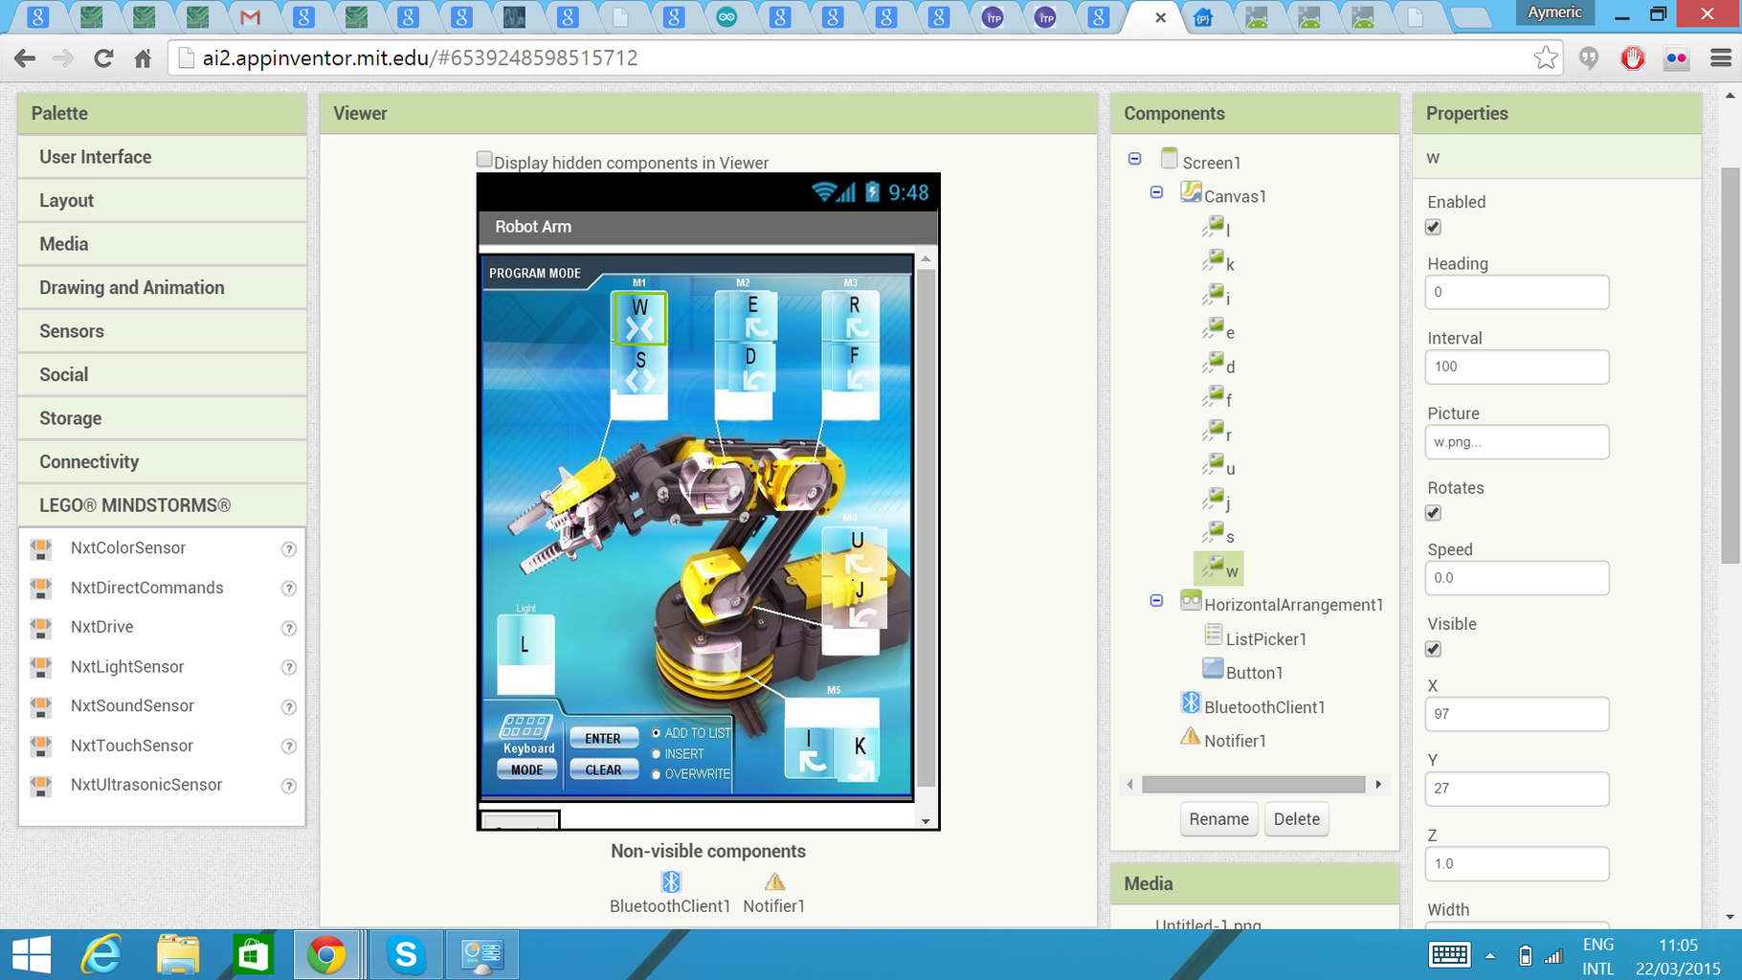Select the BluetoothClient1 icon in non-visible components

click(671, 881)
